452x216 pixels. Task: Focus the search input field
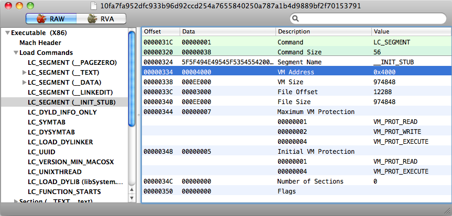[x=367, y=19]
